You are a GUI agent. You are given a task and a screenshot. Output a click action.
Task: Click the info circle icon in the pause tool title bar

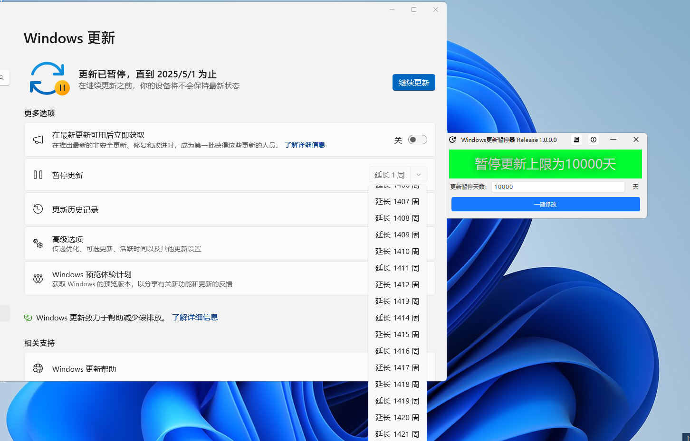click(x=594, y=140)
